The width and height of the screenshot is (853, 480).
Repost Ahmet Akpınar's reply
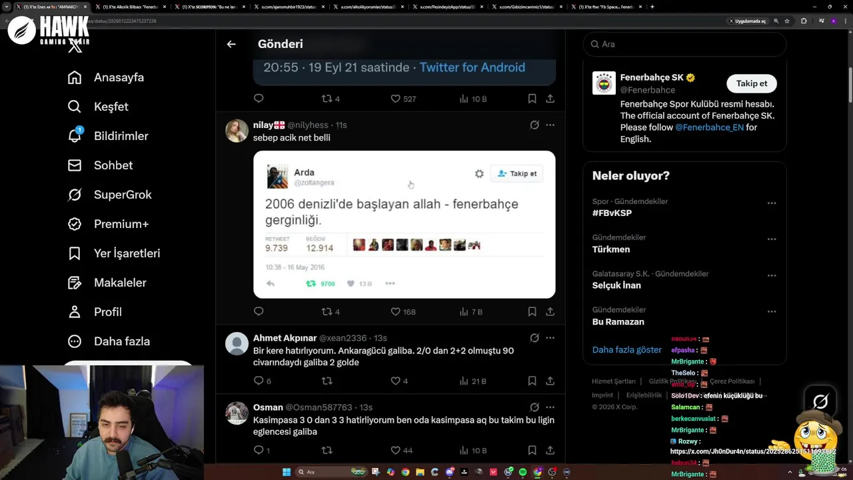[327, 381]
